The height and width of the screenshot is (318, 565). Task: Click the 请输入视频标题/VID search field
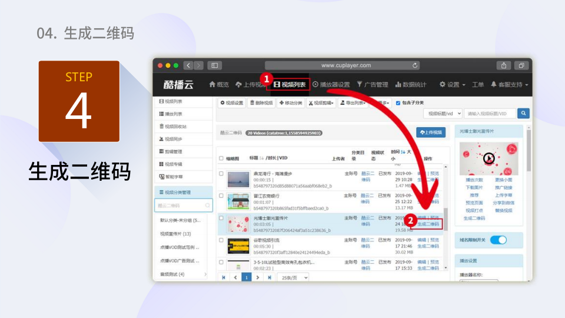(x=490, y=114)
